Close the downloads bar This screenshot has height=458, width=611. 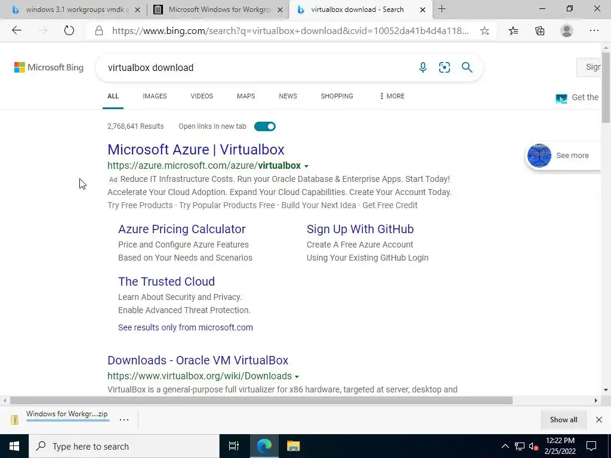click(x=599, y=419)
